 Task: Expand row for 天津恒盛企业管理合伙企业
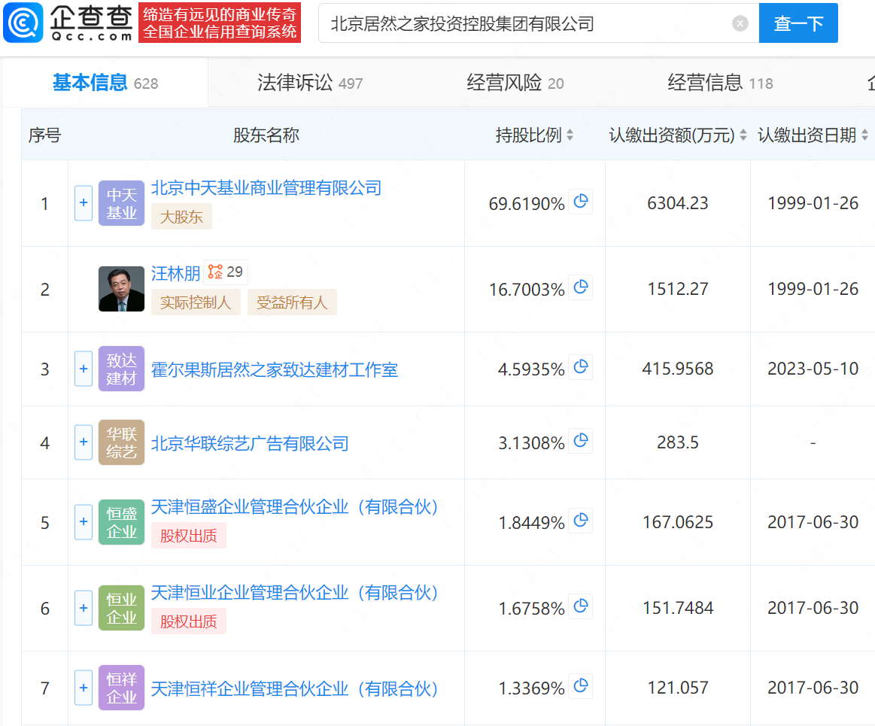tap(84, 522)
